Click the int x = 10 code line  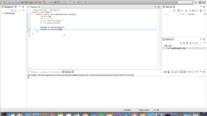coord(46,16)
